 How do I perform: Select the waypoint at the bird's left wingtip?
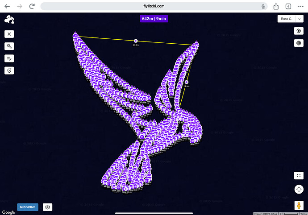75,35
